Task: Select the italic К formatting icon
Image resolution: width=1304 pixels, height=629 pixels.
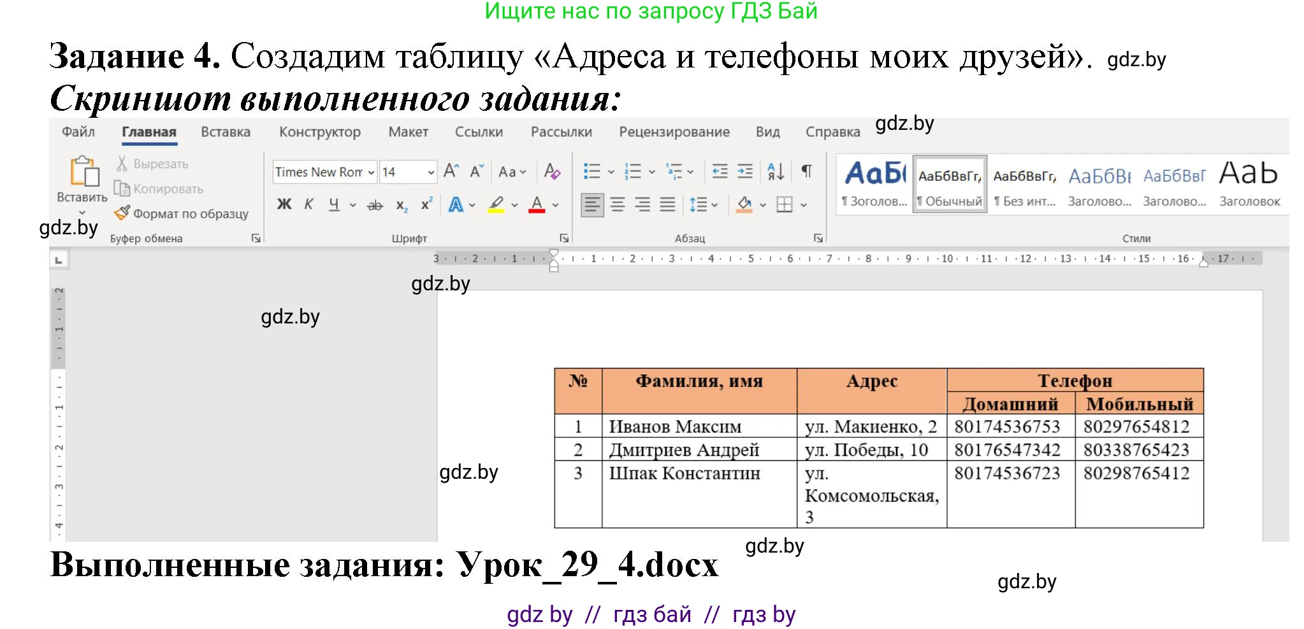Action: (x=309, y=204)
